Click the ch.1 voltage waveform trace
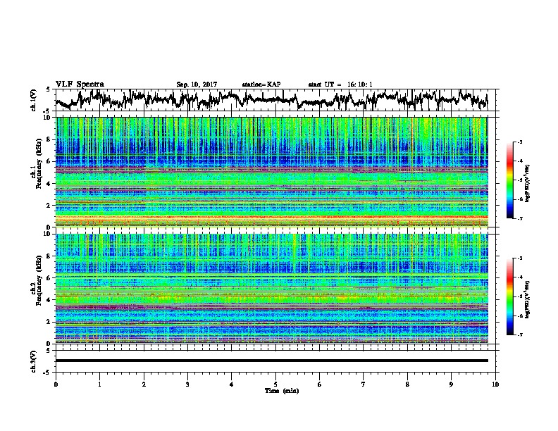Image resolution: width=558 pixels, height=431 pixels. click(x=272, y=99)
